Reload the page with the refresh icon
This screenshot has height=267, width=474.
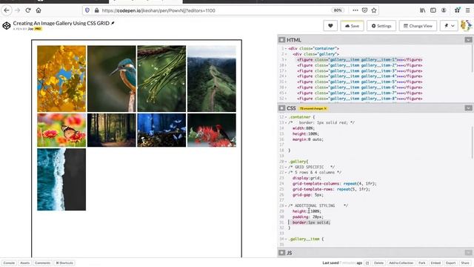28,10
